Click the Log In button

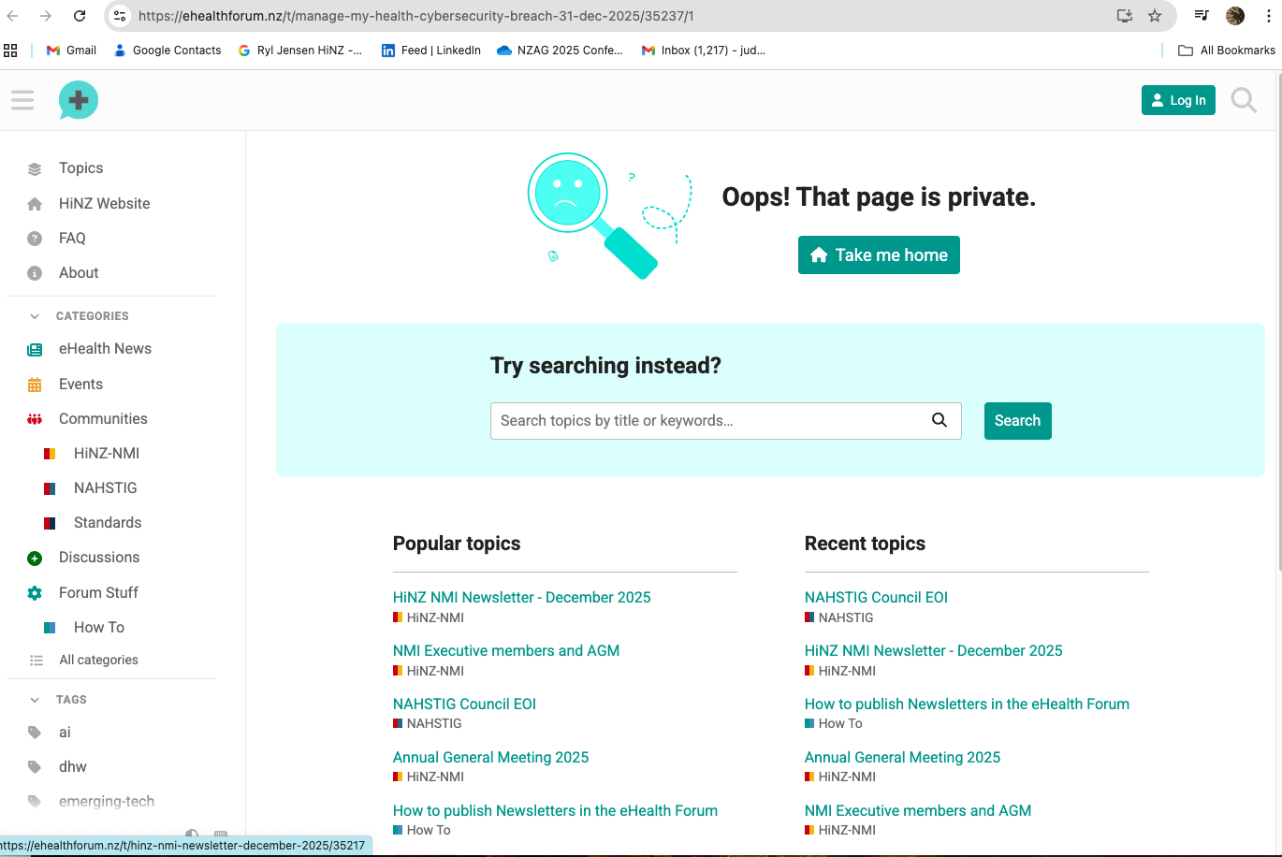point(1177,100)
